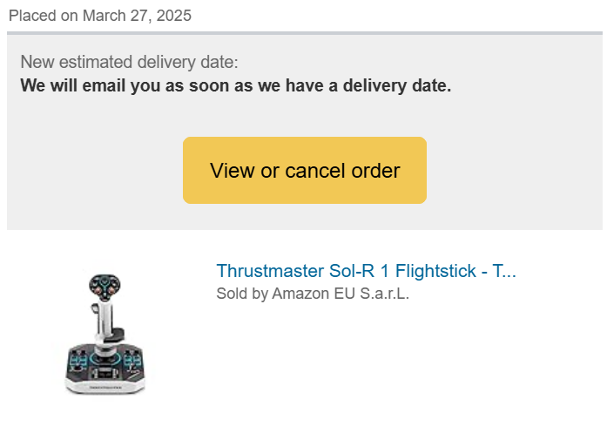The width and height of the screenshot is (607, 426).
Task: Click the joystick grip head in product image
Action: point(105,287)
